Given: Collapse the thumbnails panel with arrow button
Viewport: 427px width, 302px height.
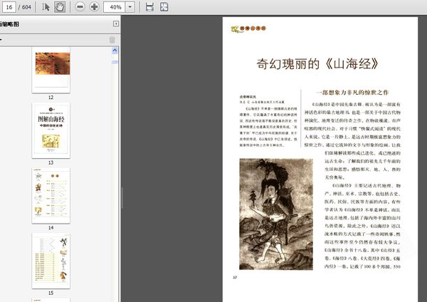Looking at the screenshot, I should [116, 24].
